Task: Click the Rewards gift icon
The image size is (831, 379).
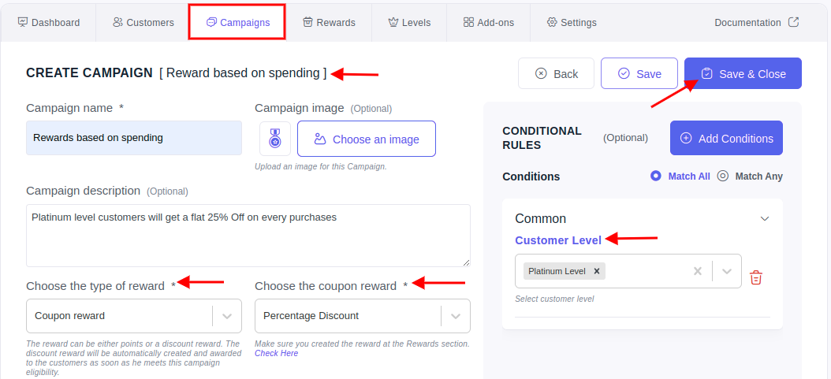Action: click(308, 22)
